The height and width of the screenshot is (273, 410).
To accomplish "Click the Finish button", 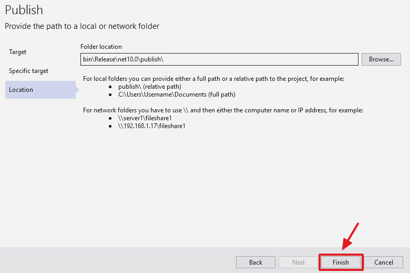I will pyautogui.click(x=341, y=262).
